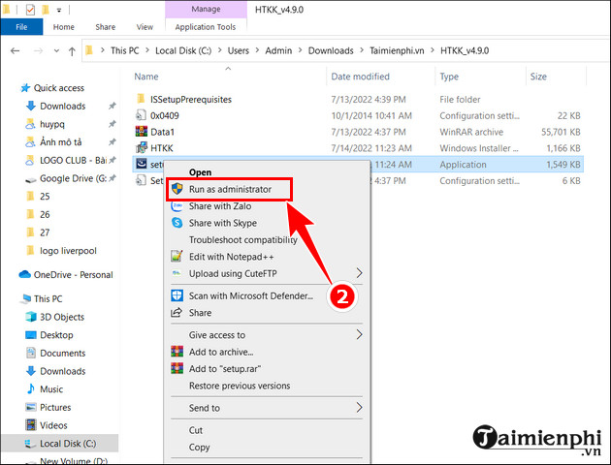611x465 pixels.
Task: Click the WinRAR Add to archive icon
Action: tap(177, 352)
